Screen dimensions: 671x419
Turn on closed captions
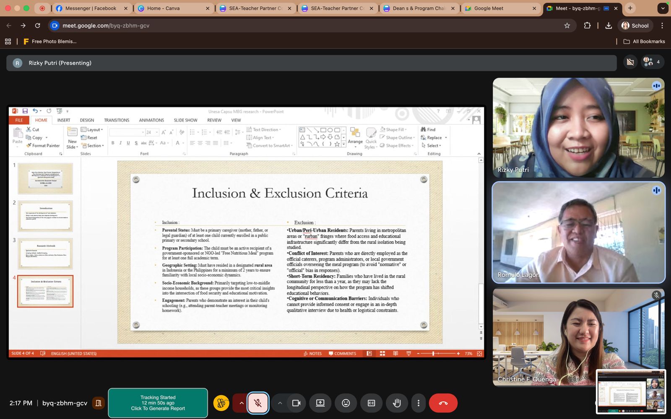pos(371,403)
